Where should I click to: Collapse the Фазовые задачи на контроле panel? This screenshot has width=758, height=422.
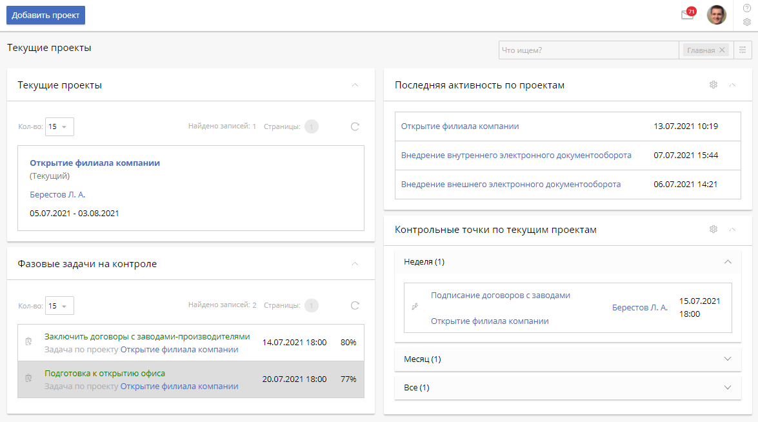click(355, 263)
